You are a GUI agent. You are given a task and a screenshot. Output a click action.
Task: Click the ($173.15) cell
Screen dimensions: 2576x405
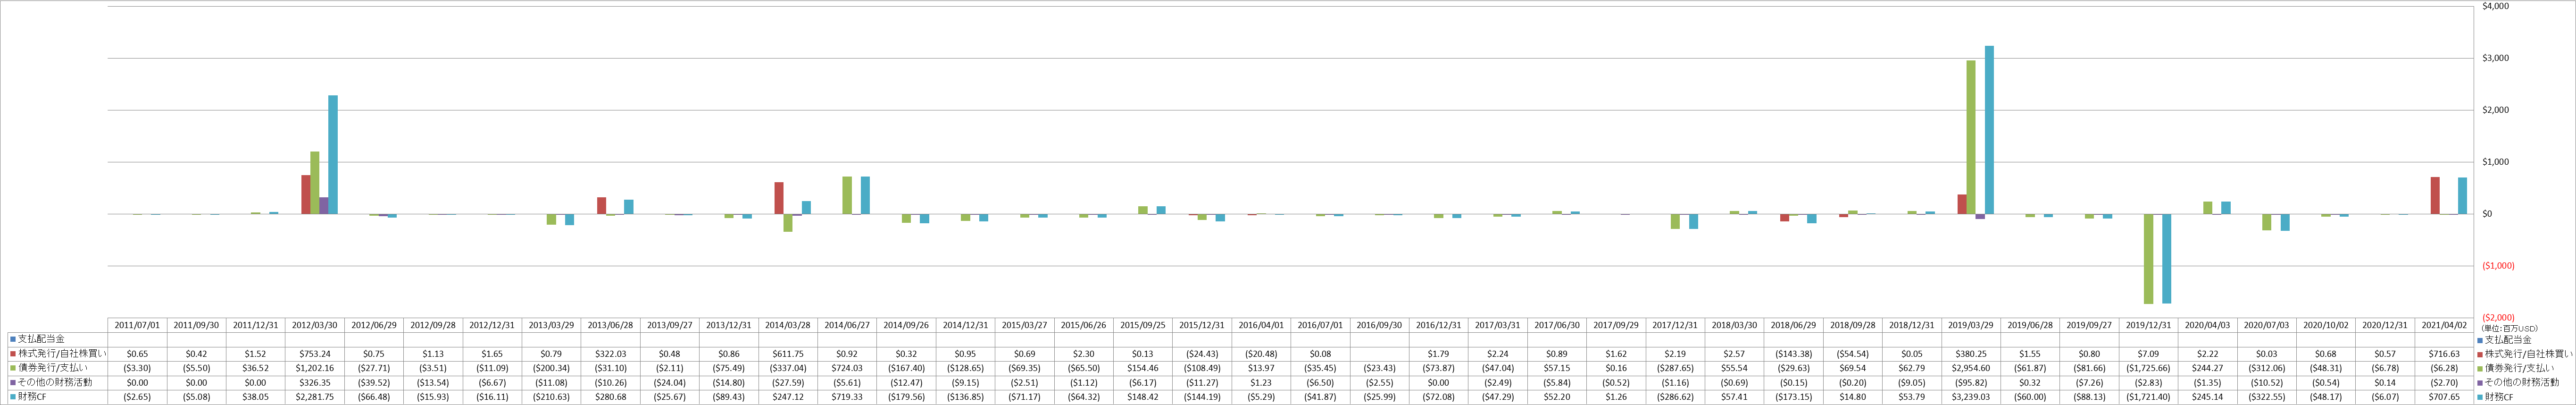(1794, 397)
